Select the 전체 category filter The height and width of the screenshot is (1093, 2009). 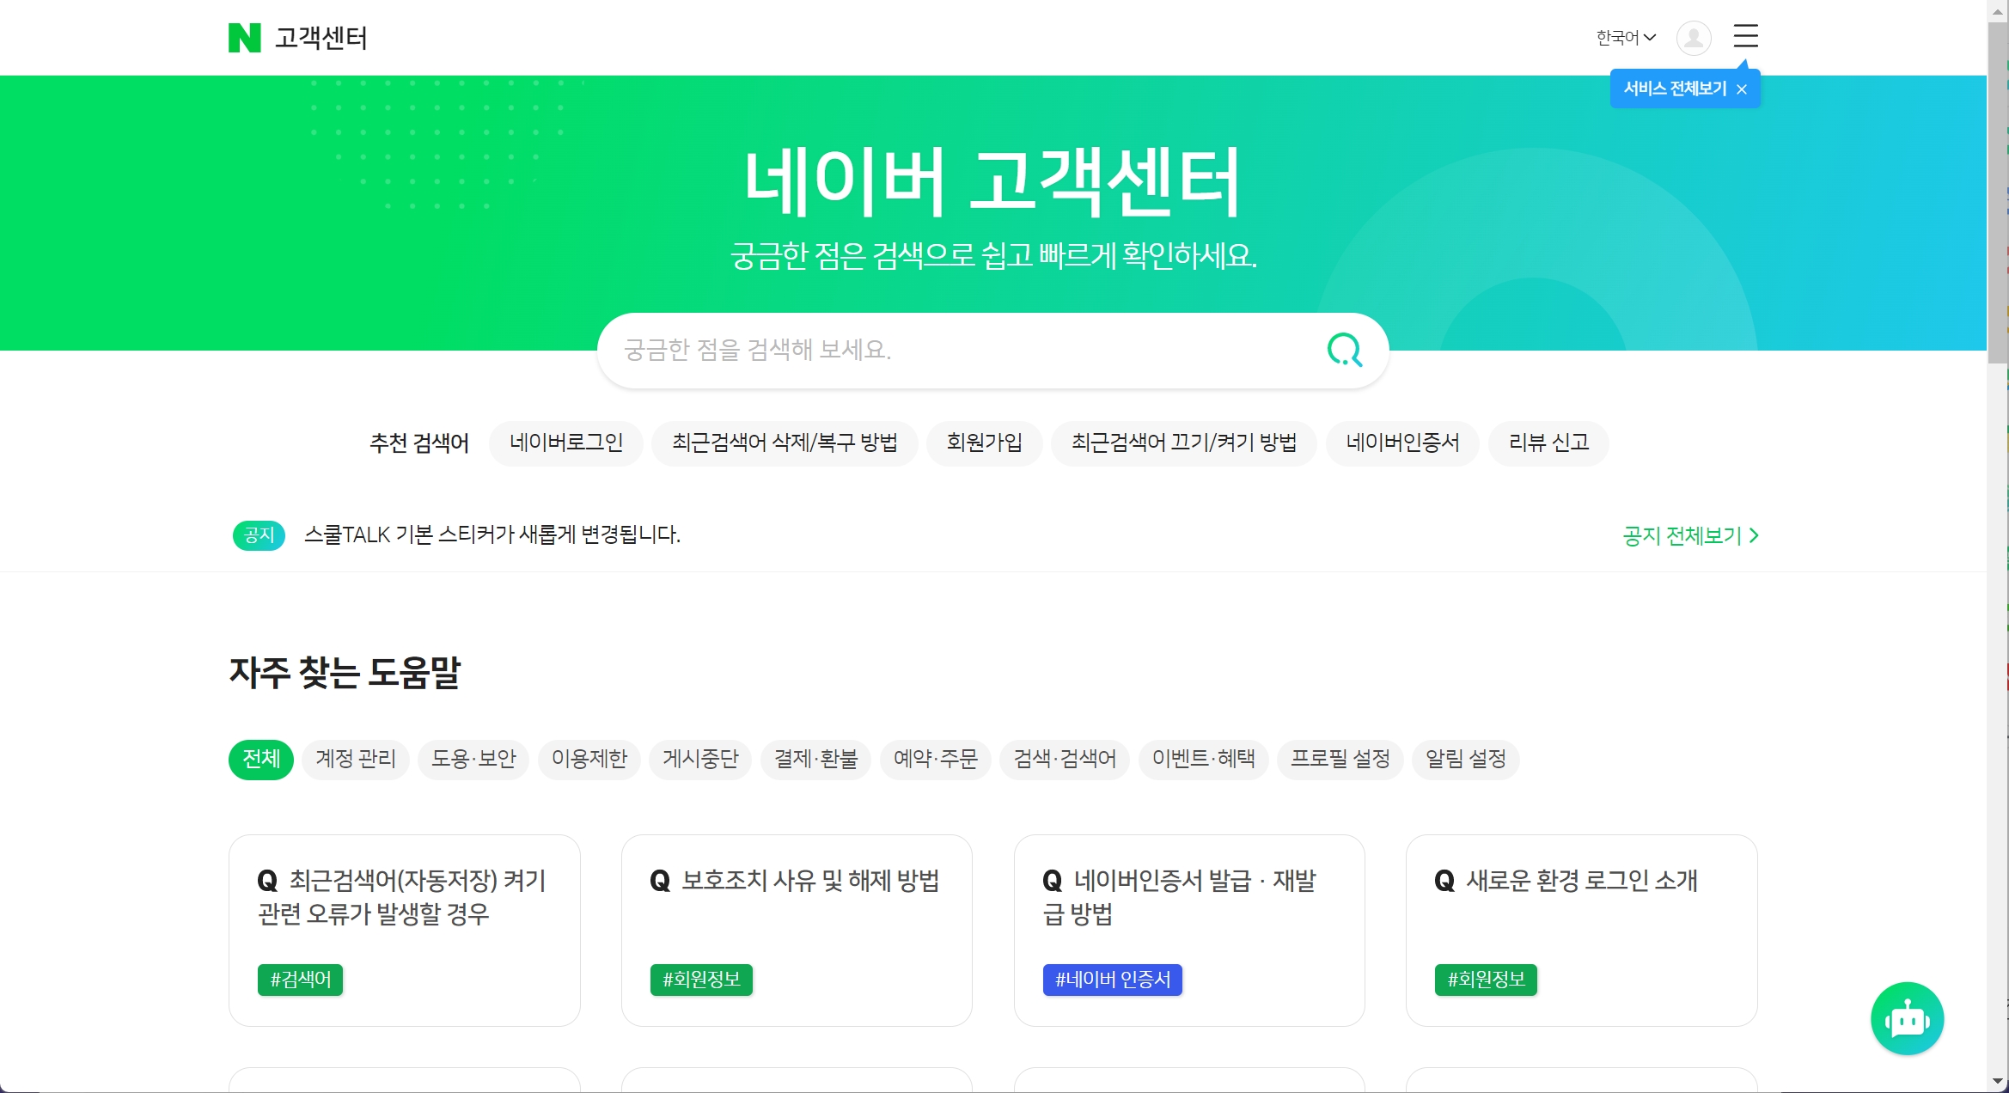pyautogui.click(x=260, y=759)
